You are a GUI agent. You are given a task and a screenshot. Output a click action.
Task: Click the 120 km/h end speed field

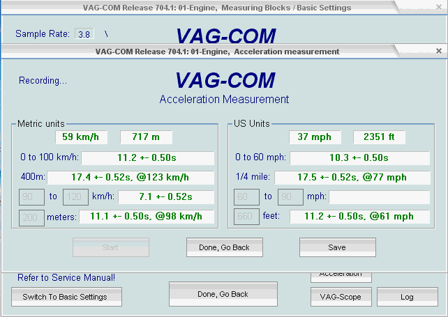click(75, 197)
